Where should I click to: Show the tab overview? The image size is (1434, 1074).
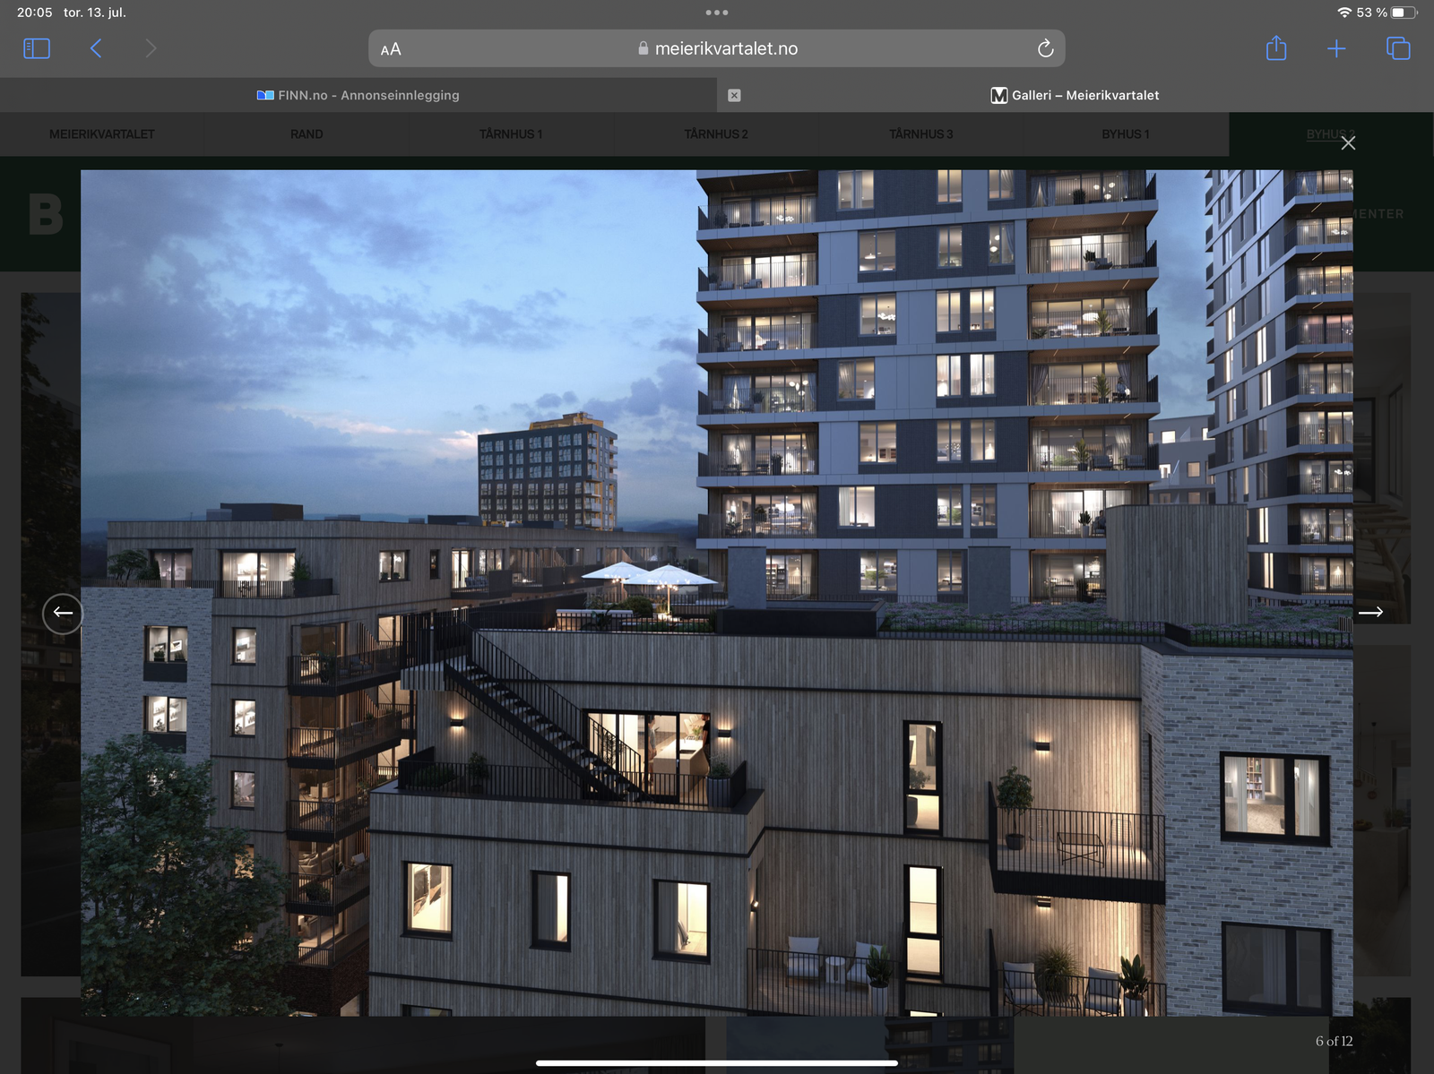click(1398, 48)
